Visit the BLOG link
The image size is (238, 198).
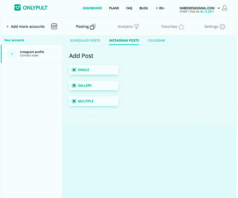coord(144,8)
